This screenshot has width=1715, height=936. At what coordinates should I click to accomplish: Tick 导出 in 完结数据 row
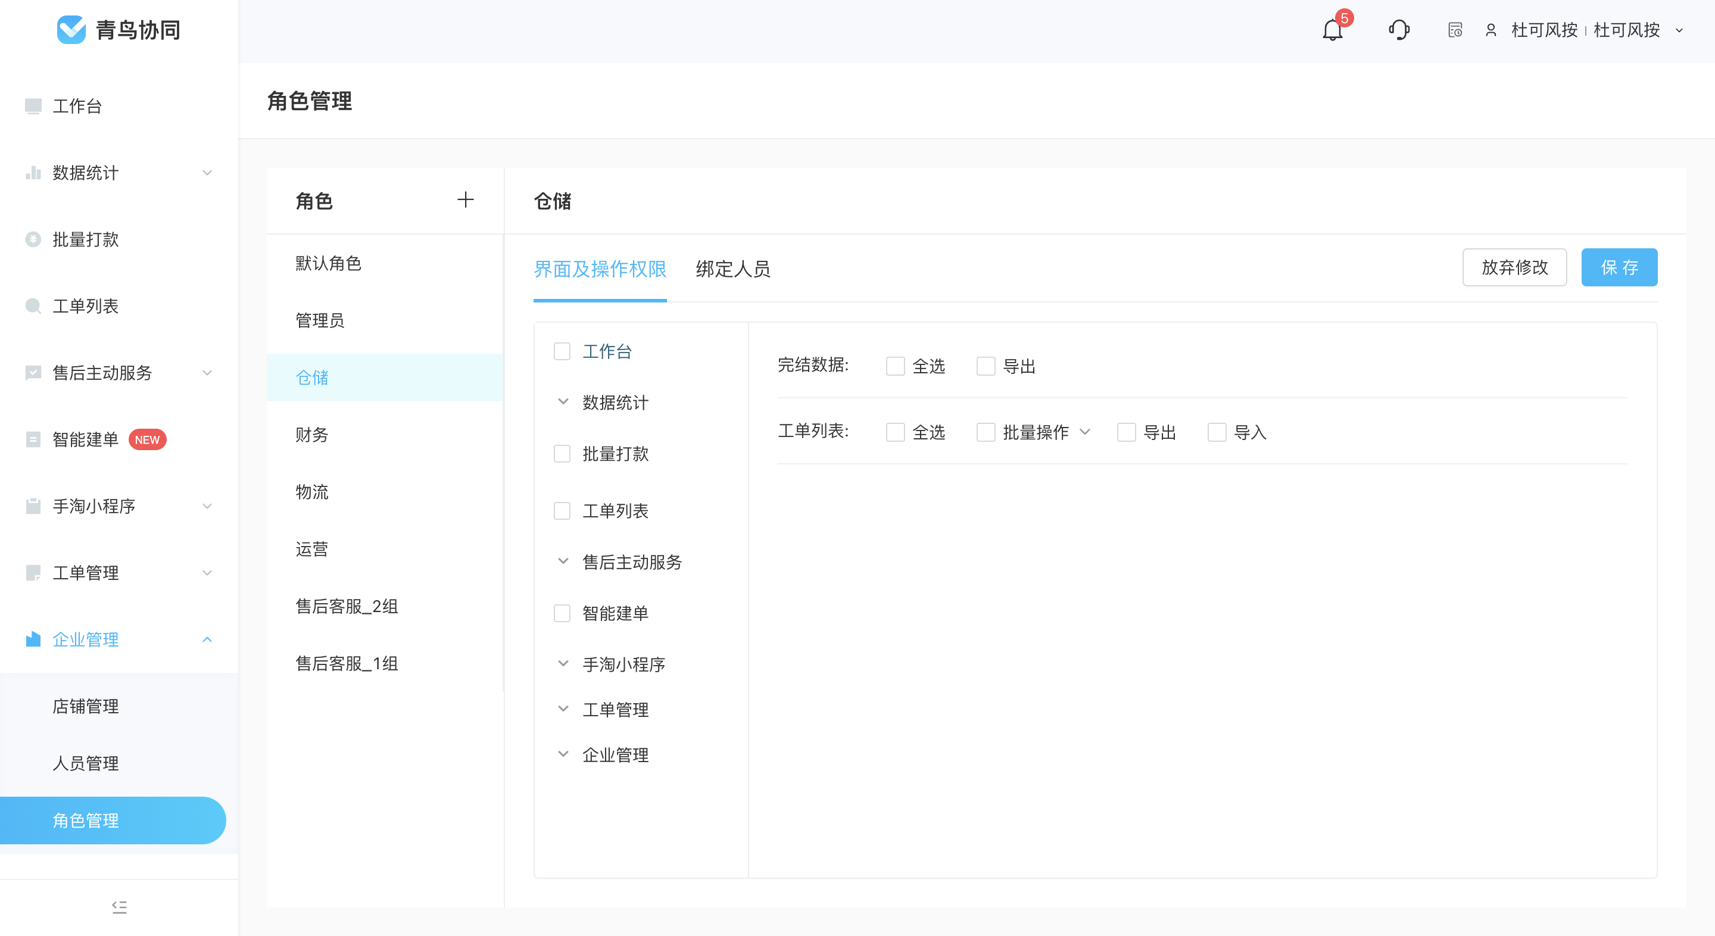pos(986,366)
